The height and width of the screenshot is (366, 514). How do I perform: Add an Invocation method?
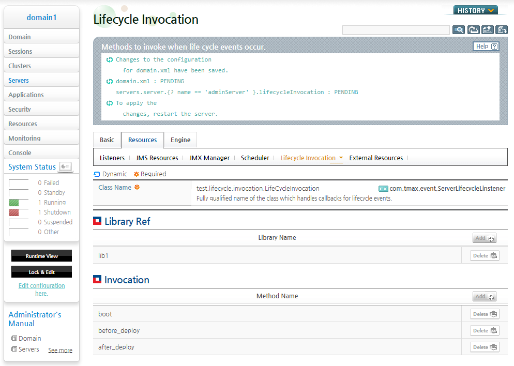coord(485,297)
